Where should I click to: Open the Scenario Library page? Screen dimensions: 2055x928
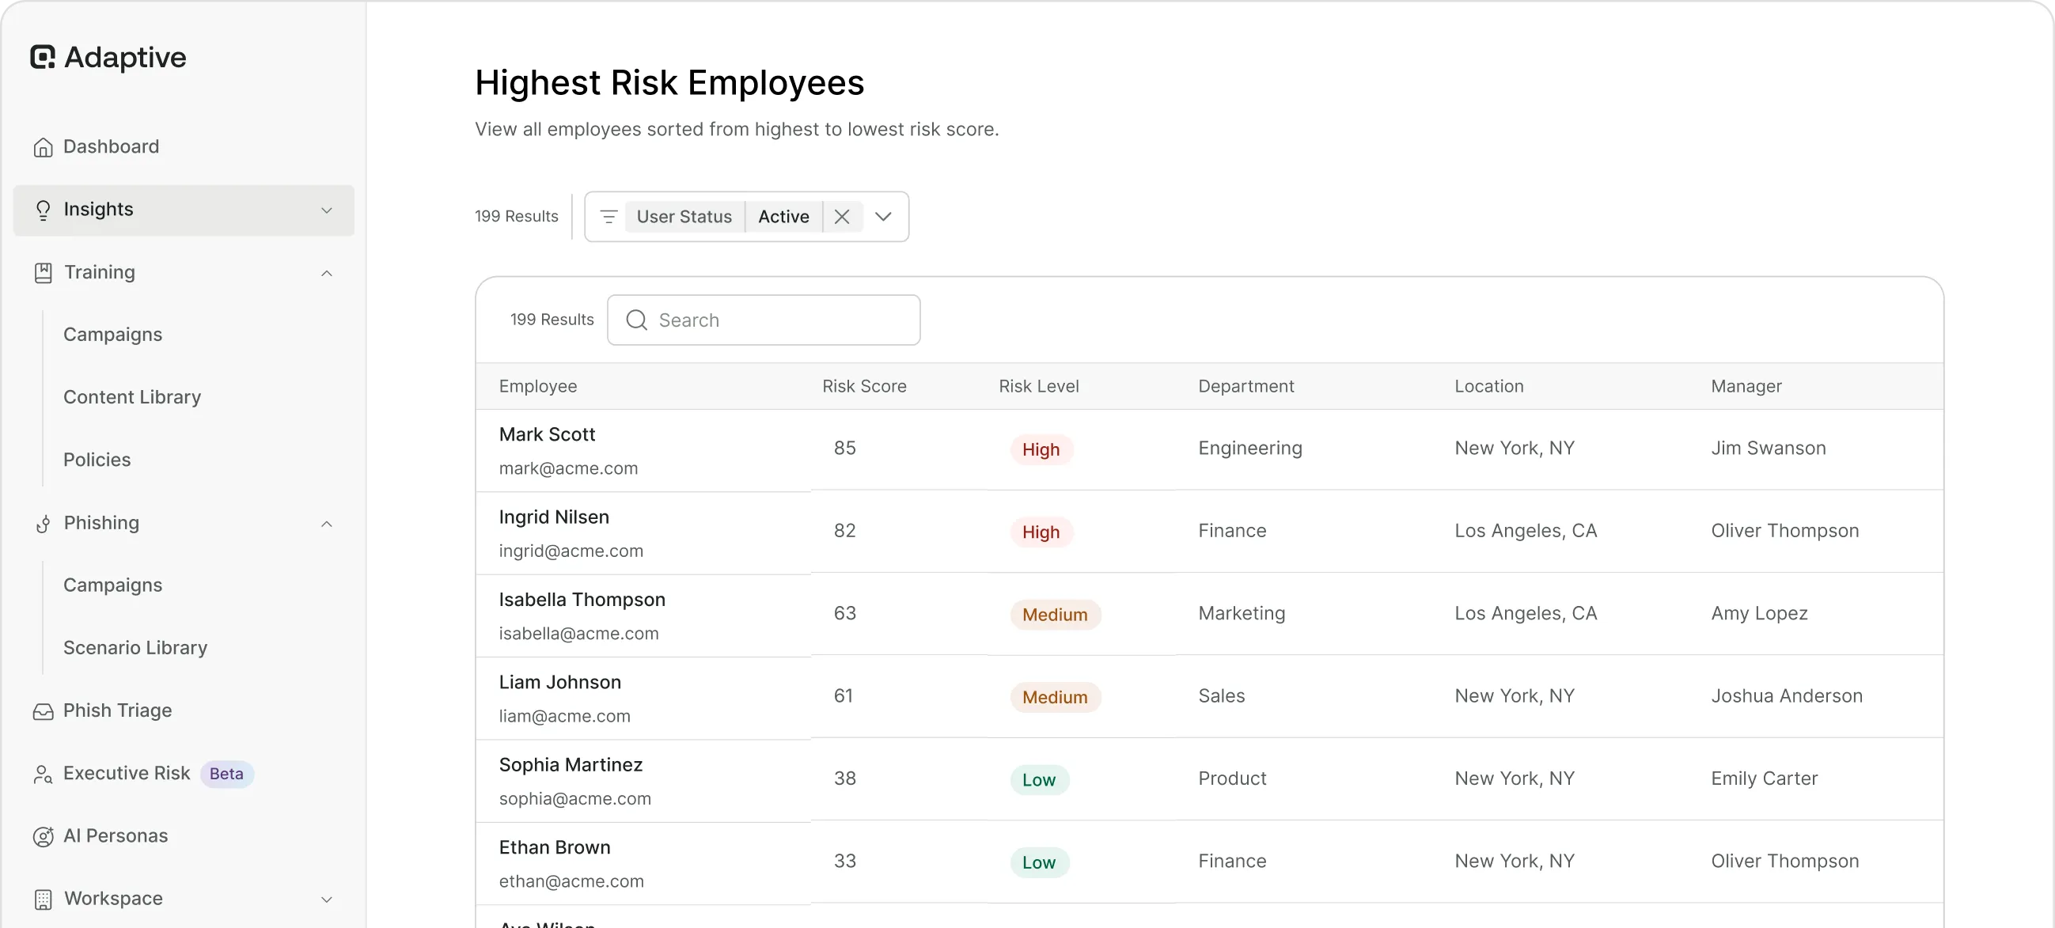point(135,647)
